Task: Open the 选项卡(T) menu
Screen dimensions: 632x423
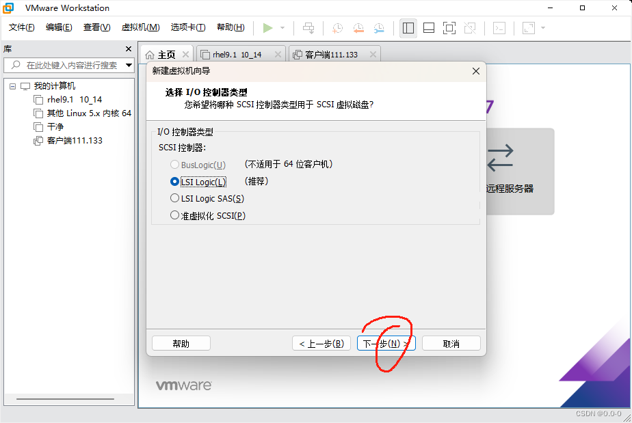Action: pos(188,27)
